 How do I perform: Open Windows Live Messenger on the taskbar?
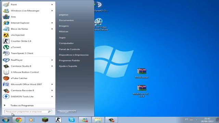tap(85, 120)
